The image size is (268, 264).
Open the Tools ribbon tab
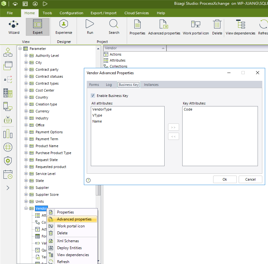pyautogui.click(x=47, y=13)
